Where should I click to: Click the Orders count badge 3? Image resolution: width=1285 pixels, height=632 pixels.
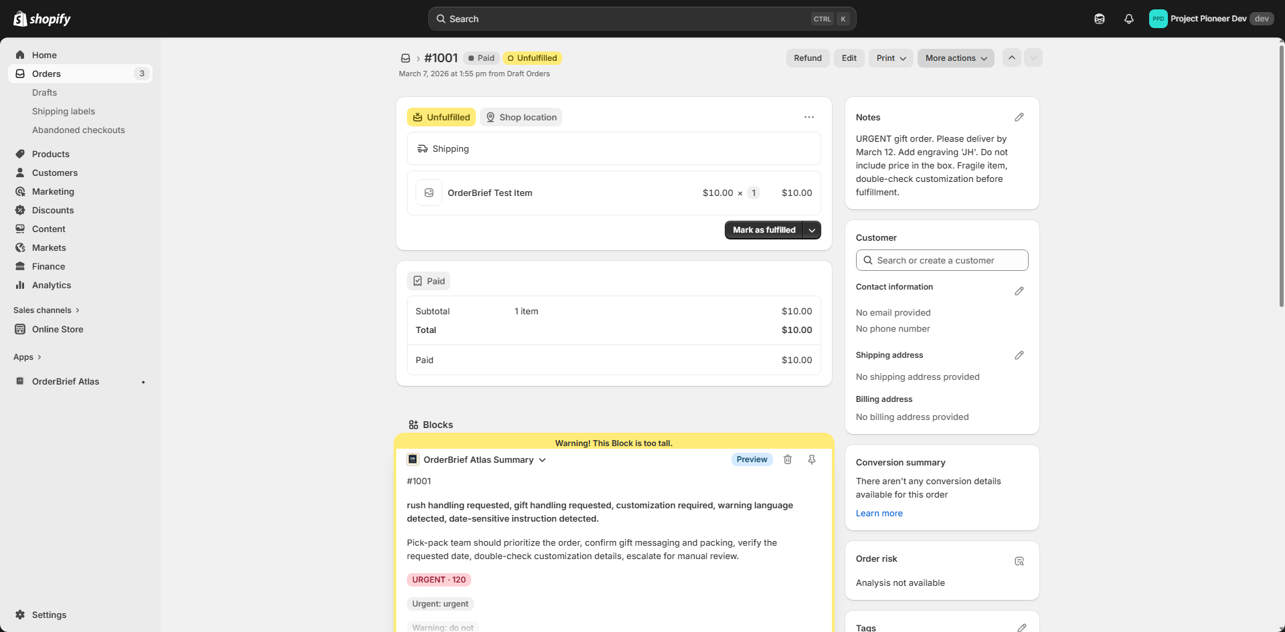tap(142, 74)
